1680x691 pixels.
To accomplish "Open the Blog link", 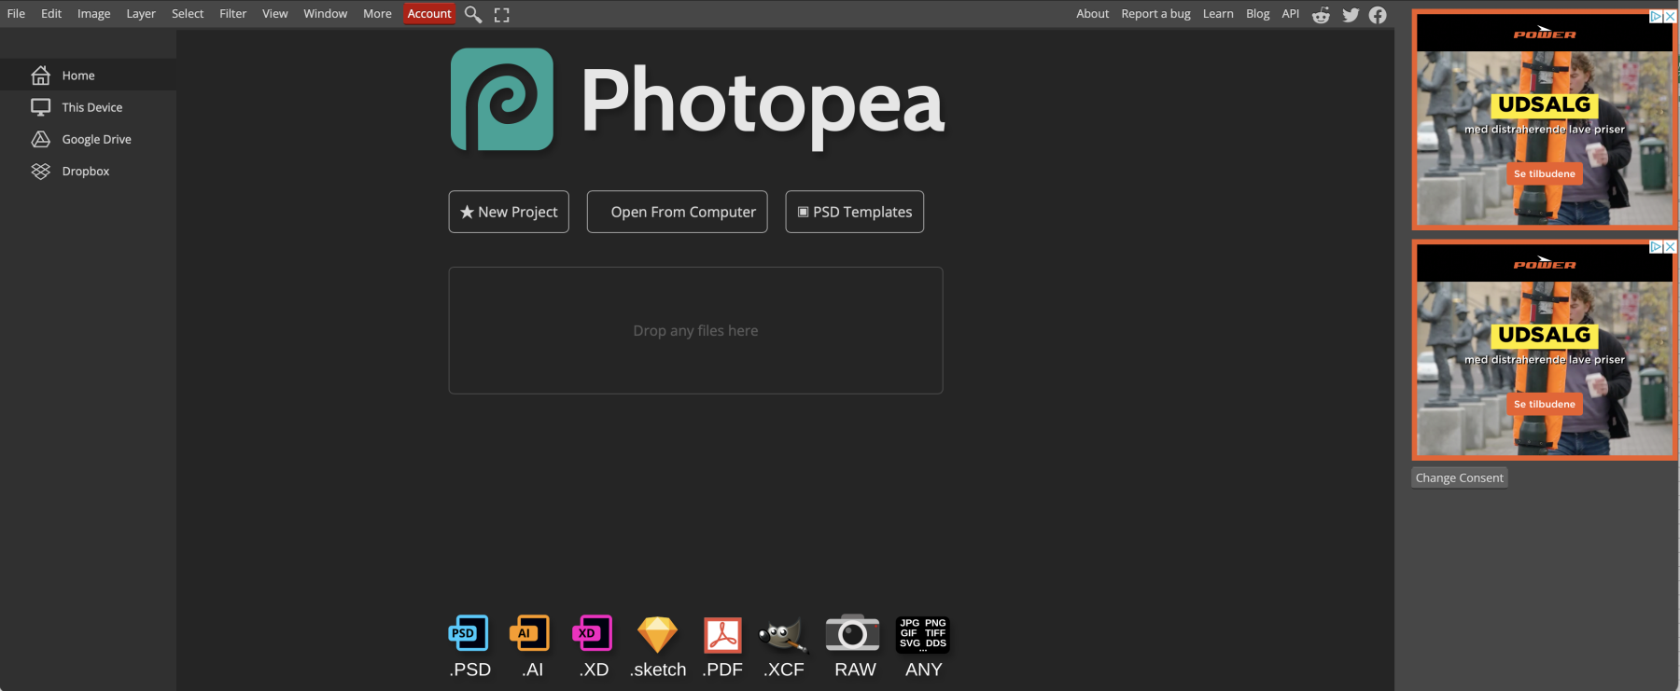I will [x=1258, y=14].
